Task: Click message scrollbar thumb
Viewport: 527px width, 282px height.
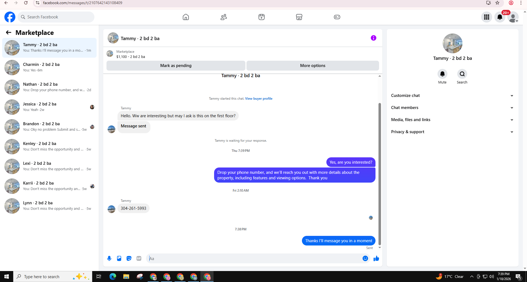Action: pyautogui.click(x=380, y=174)
